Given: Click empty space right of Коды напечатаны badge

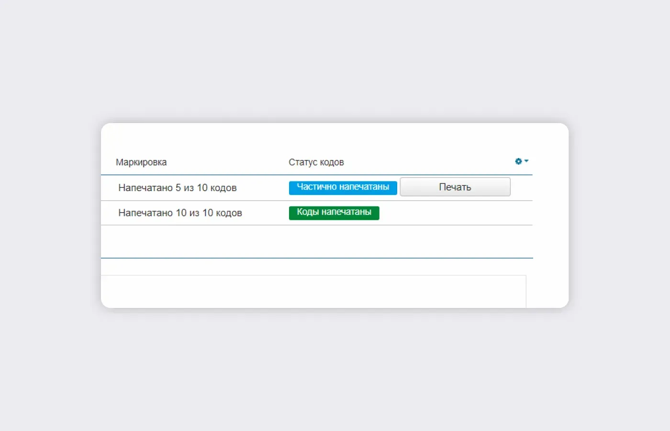Looking at the screenshot, I should coord(455,213).
